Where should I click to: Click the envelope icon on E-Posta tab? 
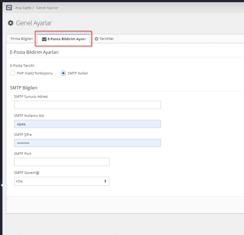coord(44,39)
